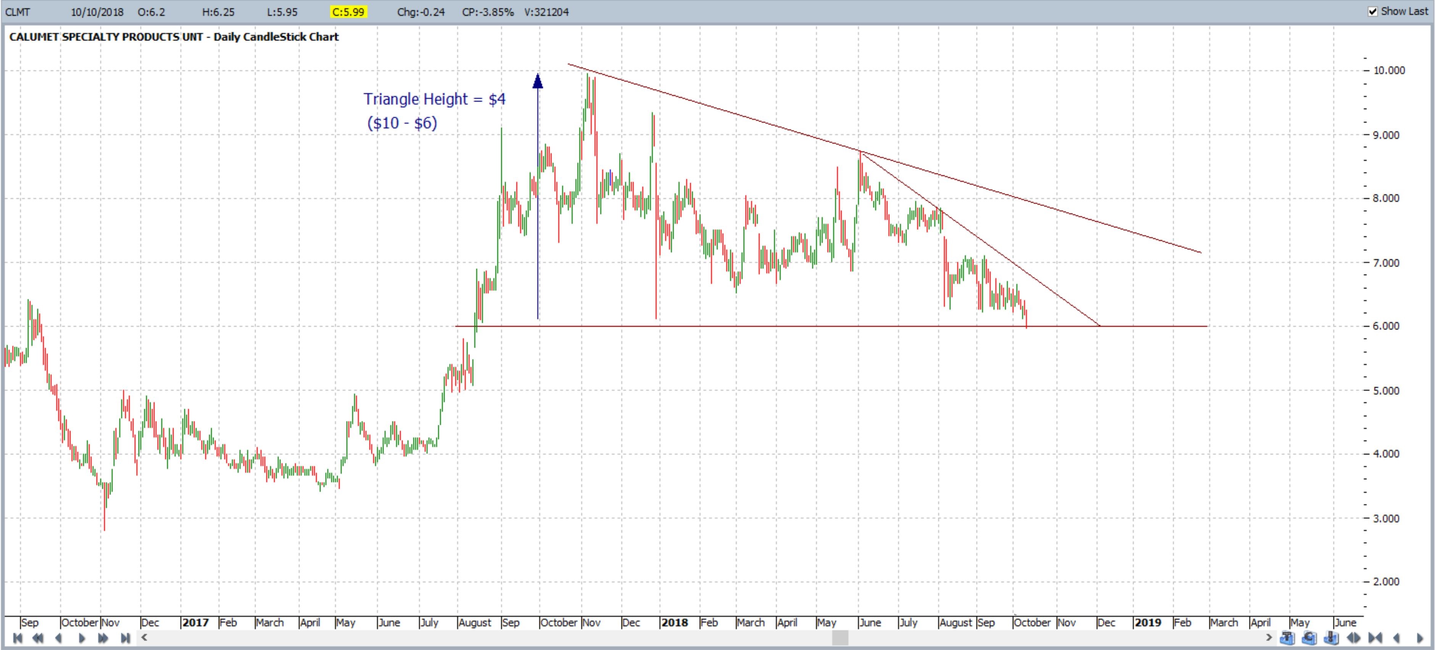Compress chart with inward-pointing double arrows
The image size is (1435, 650).
[x=1375, y=638]
